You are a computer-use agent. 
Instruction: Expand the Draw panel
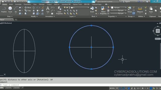click(10, 16)
